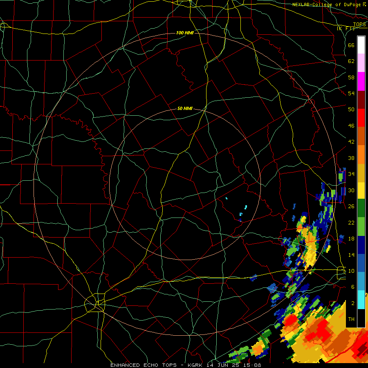The width and height of the screenshot is (368, 368).
Task: Select the dark orange legend segment
Action: (361, 136)
